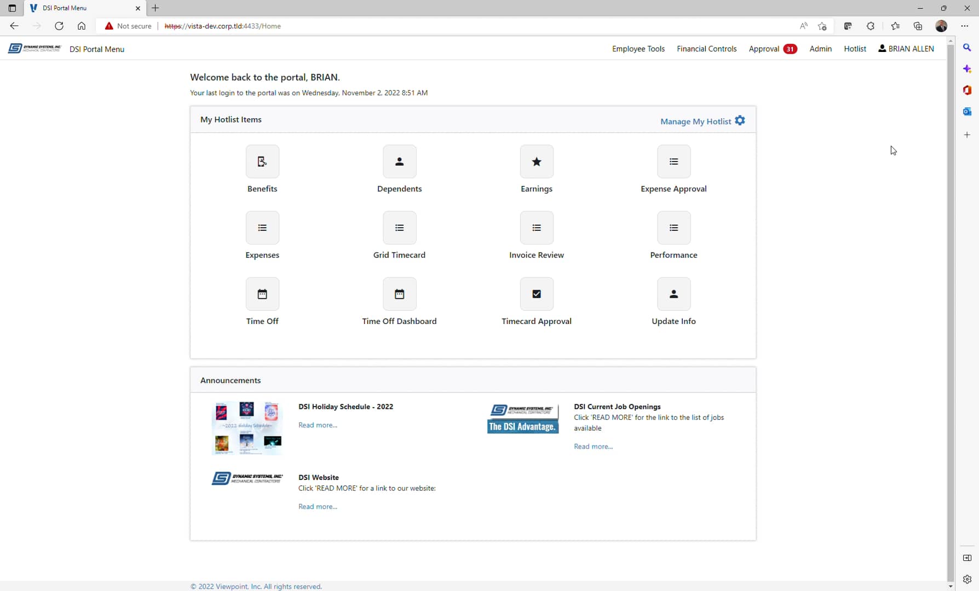Click the Timecard Approval checkmark icon
Screen dimensions: 979x591
537,294
